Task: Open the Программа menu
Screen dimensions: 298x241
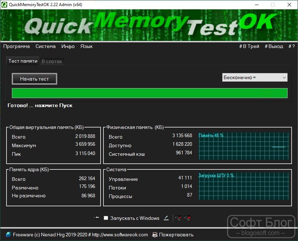Action: 17,47
